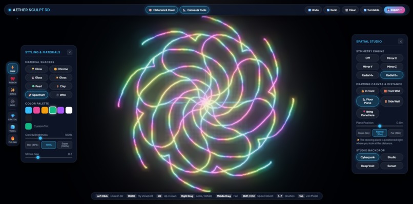
Task: Close the Spatial Studio panel
Action: coord(401,42)
